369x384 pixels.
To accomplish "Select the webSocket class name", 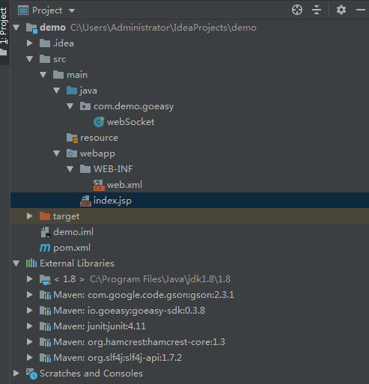I will tap(130, 122).
